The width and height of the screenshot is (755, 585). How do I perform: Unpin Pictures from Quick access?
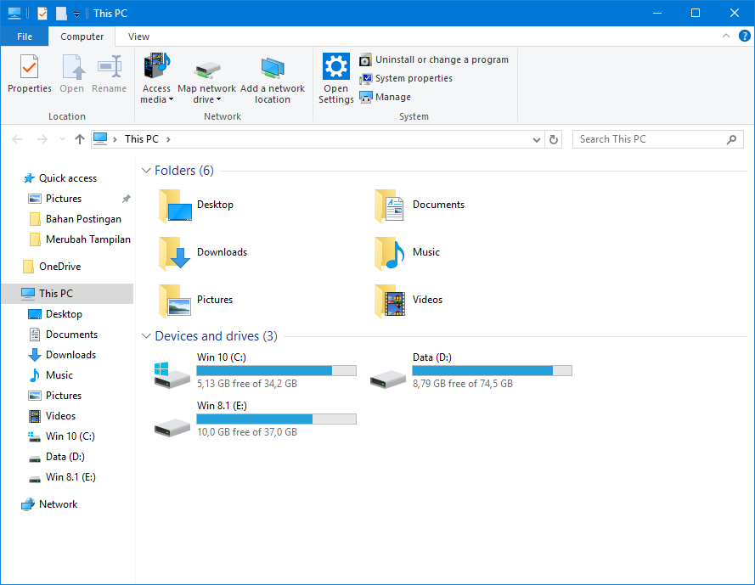[x=125, y=198]
